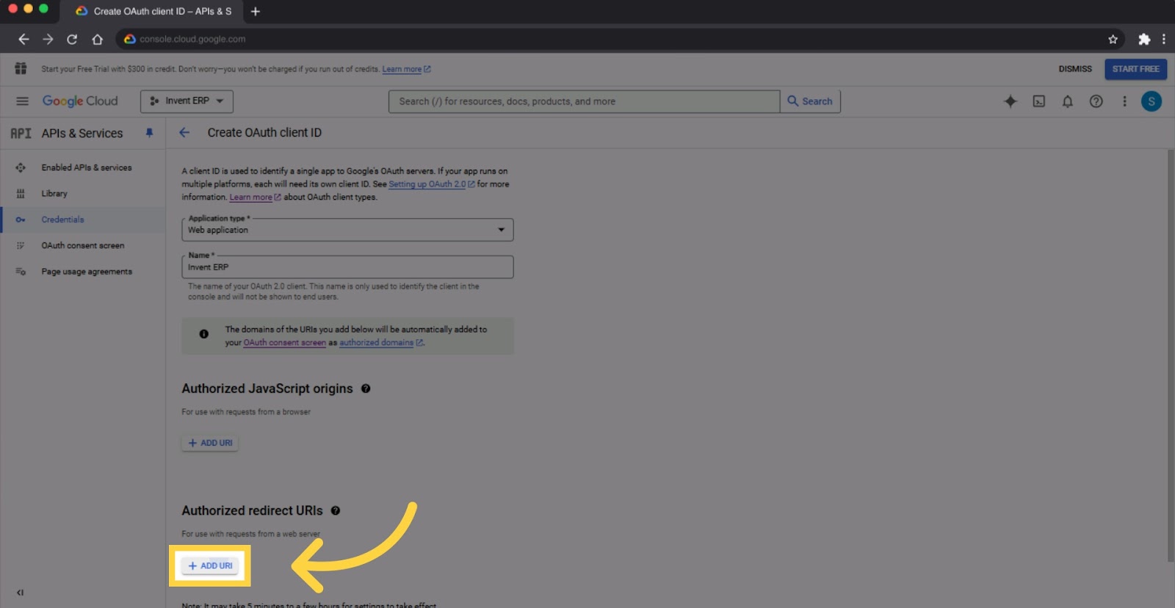Open the browser home page
The height and width of the screenshot is (608, 1175).
[x=97, y=39]
